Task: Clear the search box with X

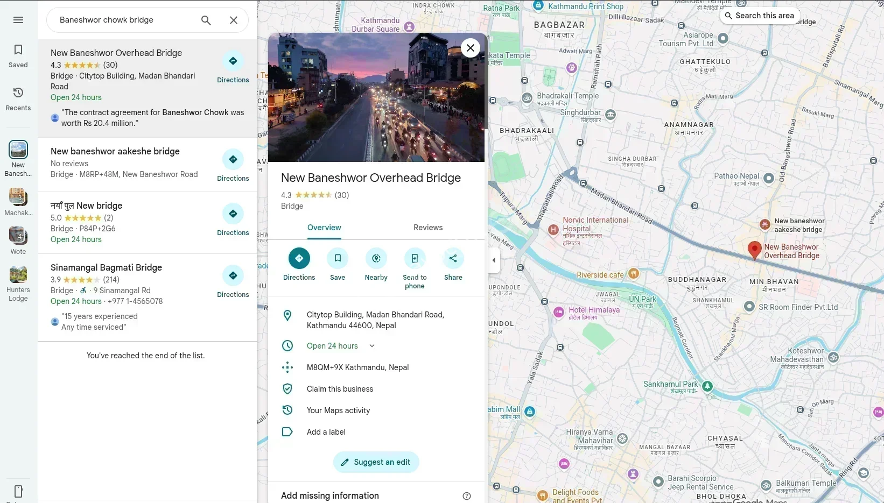Action: 234,20
